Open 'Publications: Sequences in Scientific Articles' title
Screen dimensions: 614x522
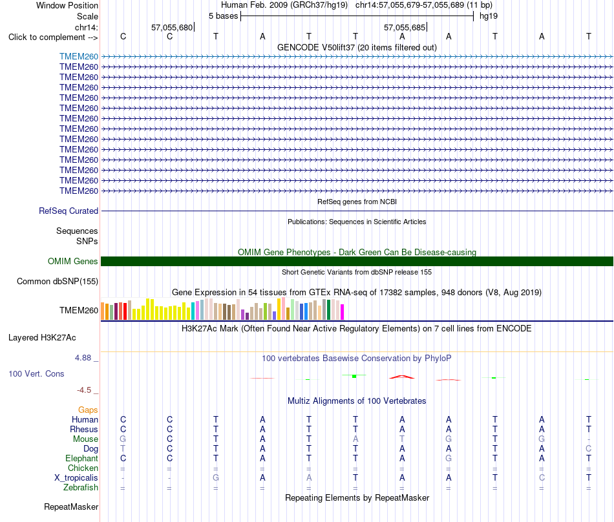pos(357,222)
